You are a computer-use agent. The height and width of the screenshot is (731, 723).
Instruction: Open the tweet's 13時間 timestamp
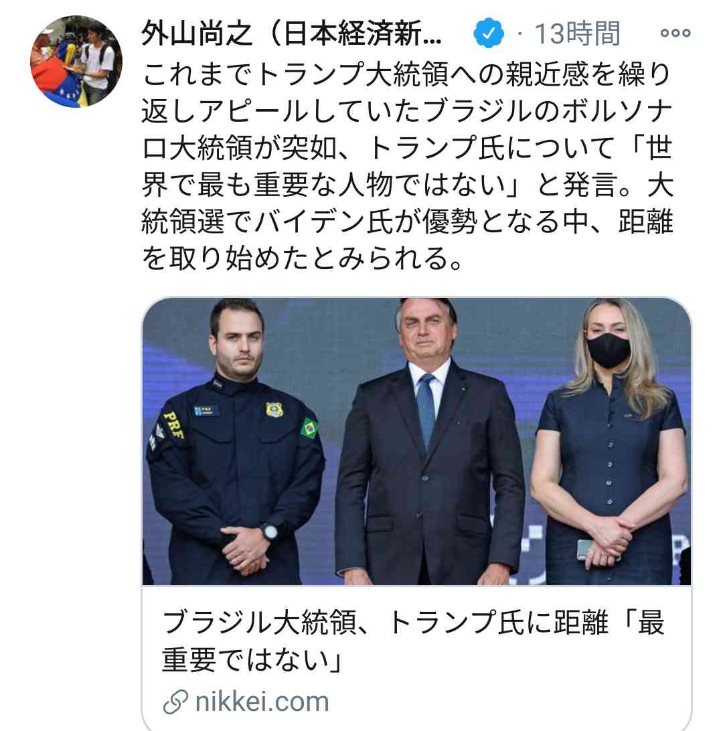(577, 33)
